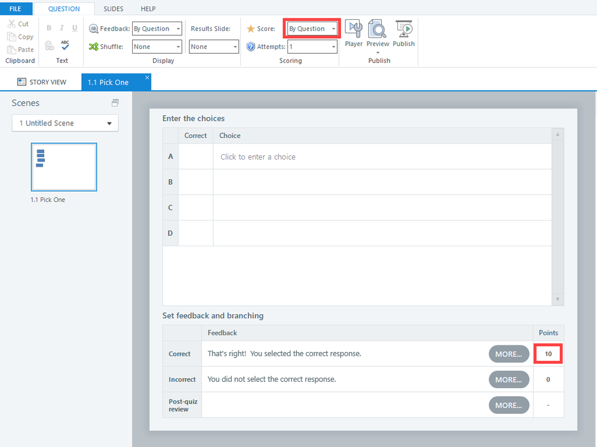Toggle Bold text formatting
The height and width of the screenshot is (447, 597).
point(49,28)
